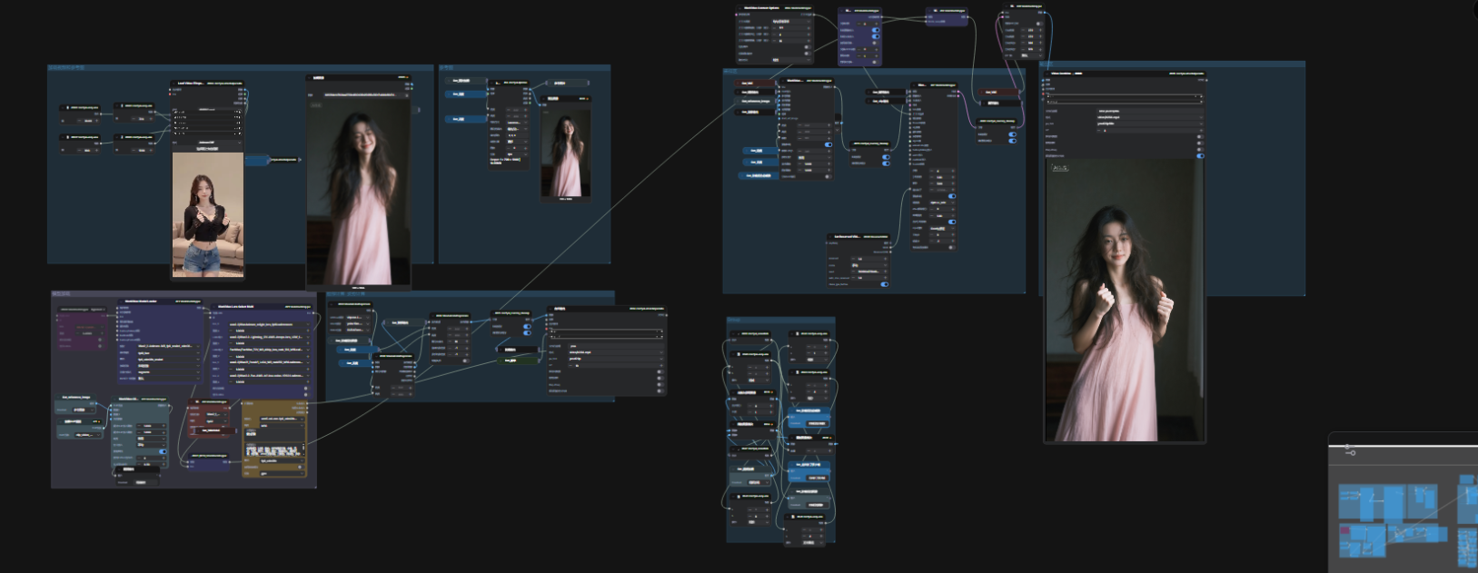Select the large pink-dress output video preview
The height and width of the screenshot is (573, 1478).
tap(1125, 300)
